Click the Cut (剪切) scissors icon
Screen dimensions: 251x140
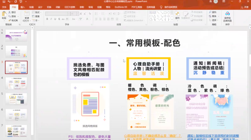[x=10, y=12]
